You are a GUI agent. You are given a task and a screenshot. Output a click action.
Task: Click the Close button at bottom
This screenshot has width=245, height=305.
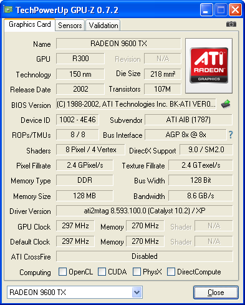tap(216, 293)
